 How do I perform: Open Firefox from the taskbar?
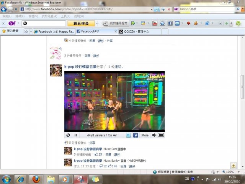click(x=36, y=179)
